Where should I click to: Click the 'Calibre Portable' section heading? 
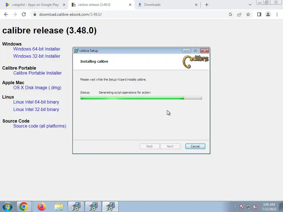(19, 68)
